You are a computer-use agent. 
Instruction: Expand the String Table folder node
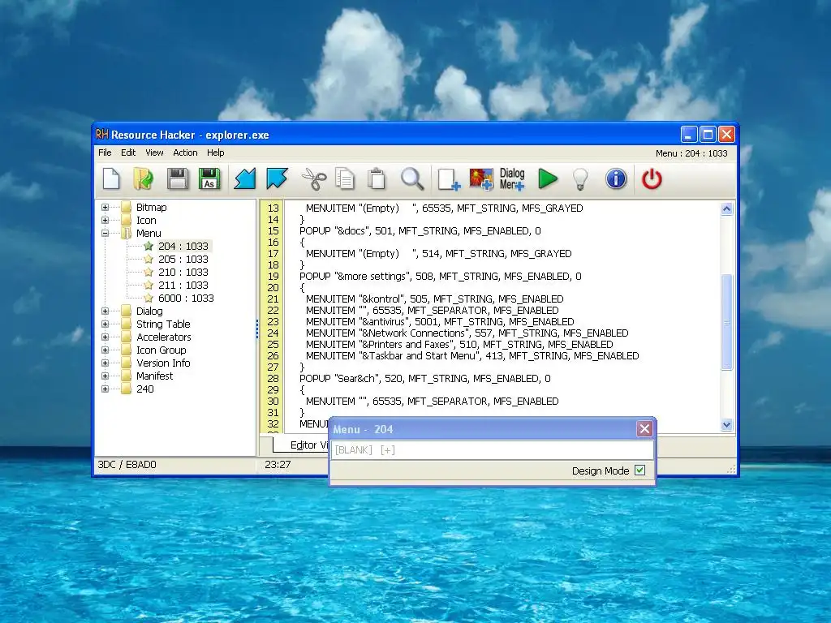pyautogui.click(x=105, y=324)
